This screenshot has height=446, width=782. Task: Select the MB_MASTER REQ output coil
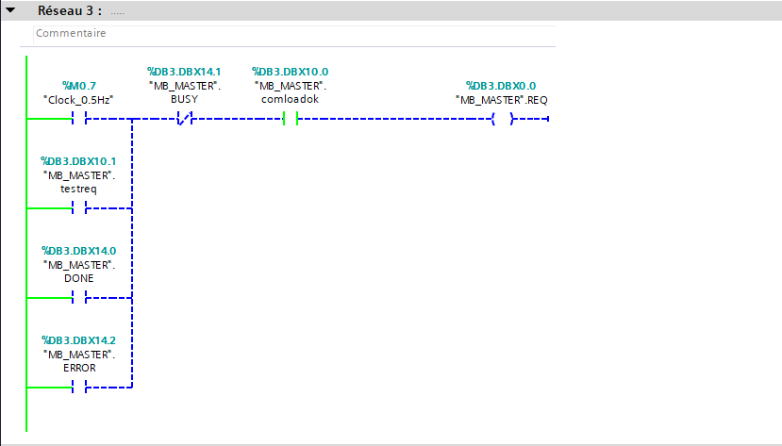(x=501, y=119)
